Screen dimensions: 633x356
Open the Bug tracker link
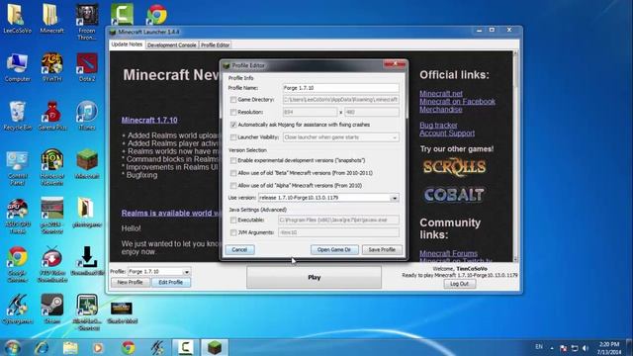click(x=438, y=126)
